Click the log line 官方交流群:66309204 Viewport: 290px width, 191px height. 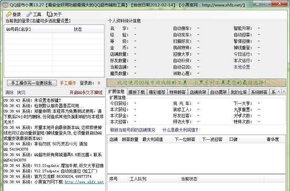click(48, 176)
